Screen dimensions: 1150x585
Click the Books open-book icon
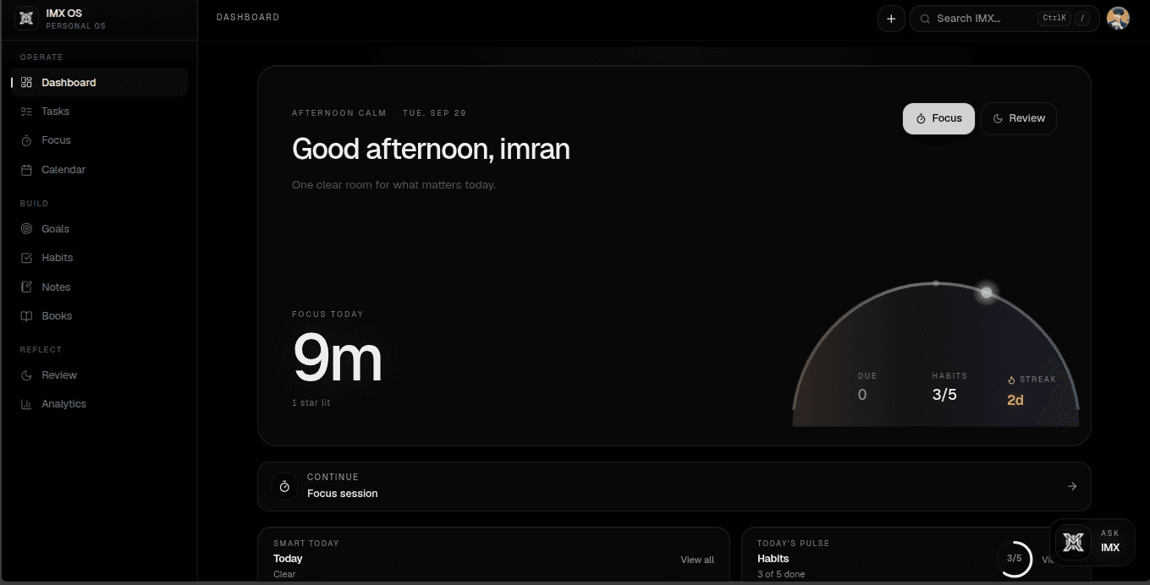tap(26, 316)
